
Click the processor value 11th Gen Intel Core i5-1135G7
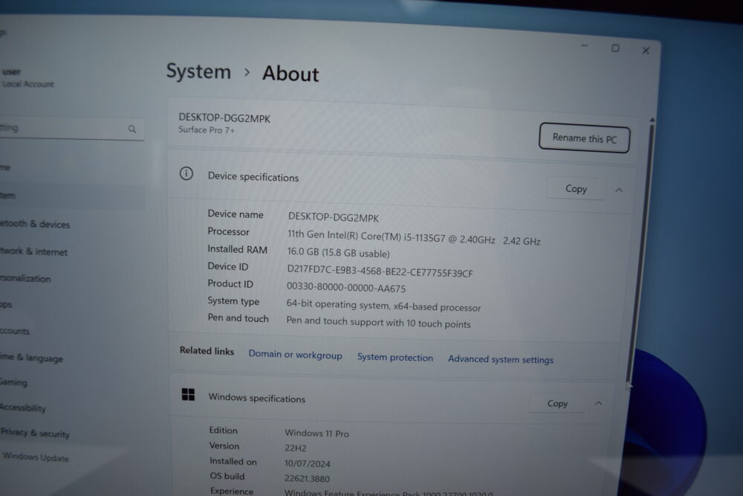(x=414, y=237)
